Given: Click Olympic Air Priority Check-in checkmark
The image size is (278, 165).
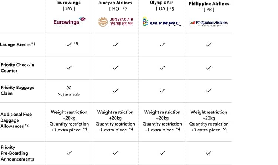Looking at the screenshot, I should point(162,68).
